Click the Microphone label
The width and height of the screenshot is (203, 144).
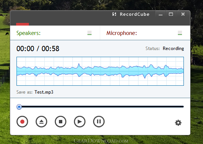pyautogui.click(x=122, y=33)
